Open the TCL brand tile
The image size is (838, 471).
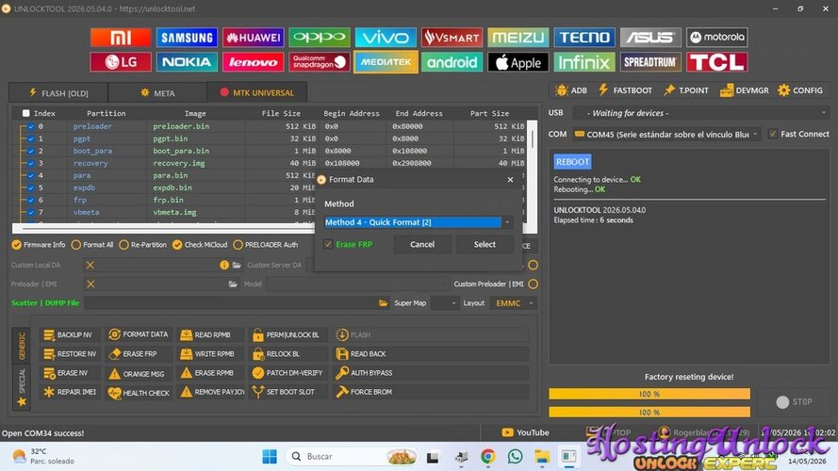tap(717, 62)
